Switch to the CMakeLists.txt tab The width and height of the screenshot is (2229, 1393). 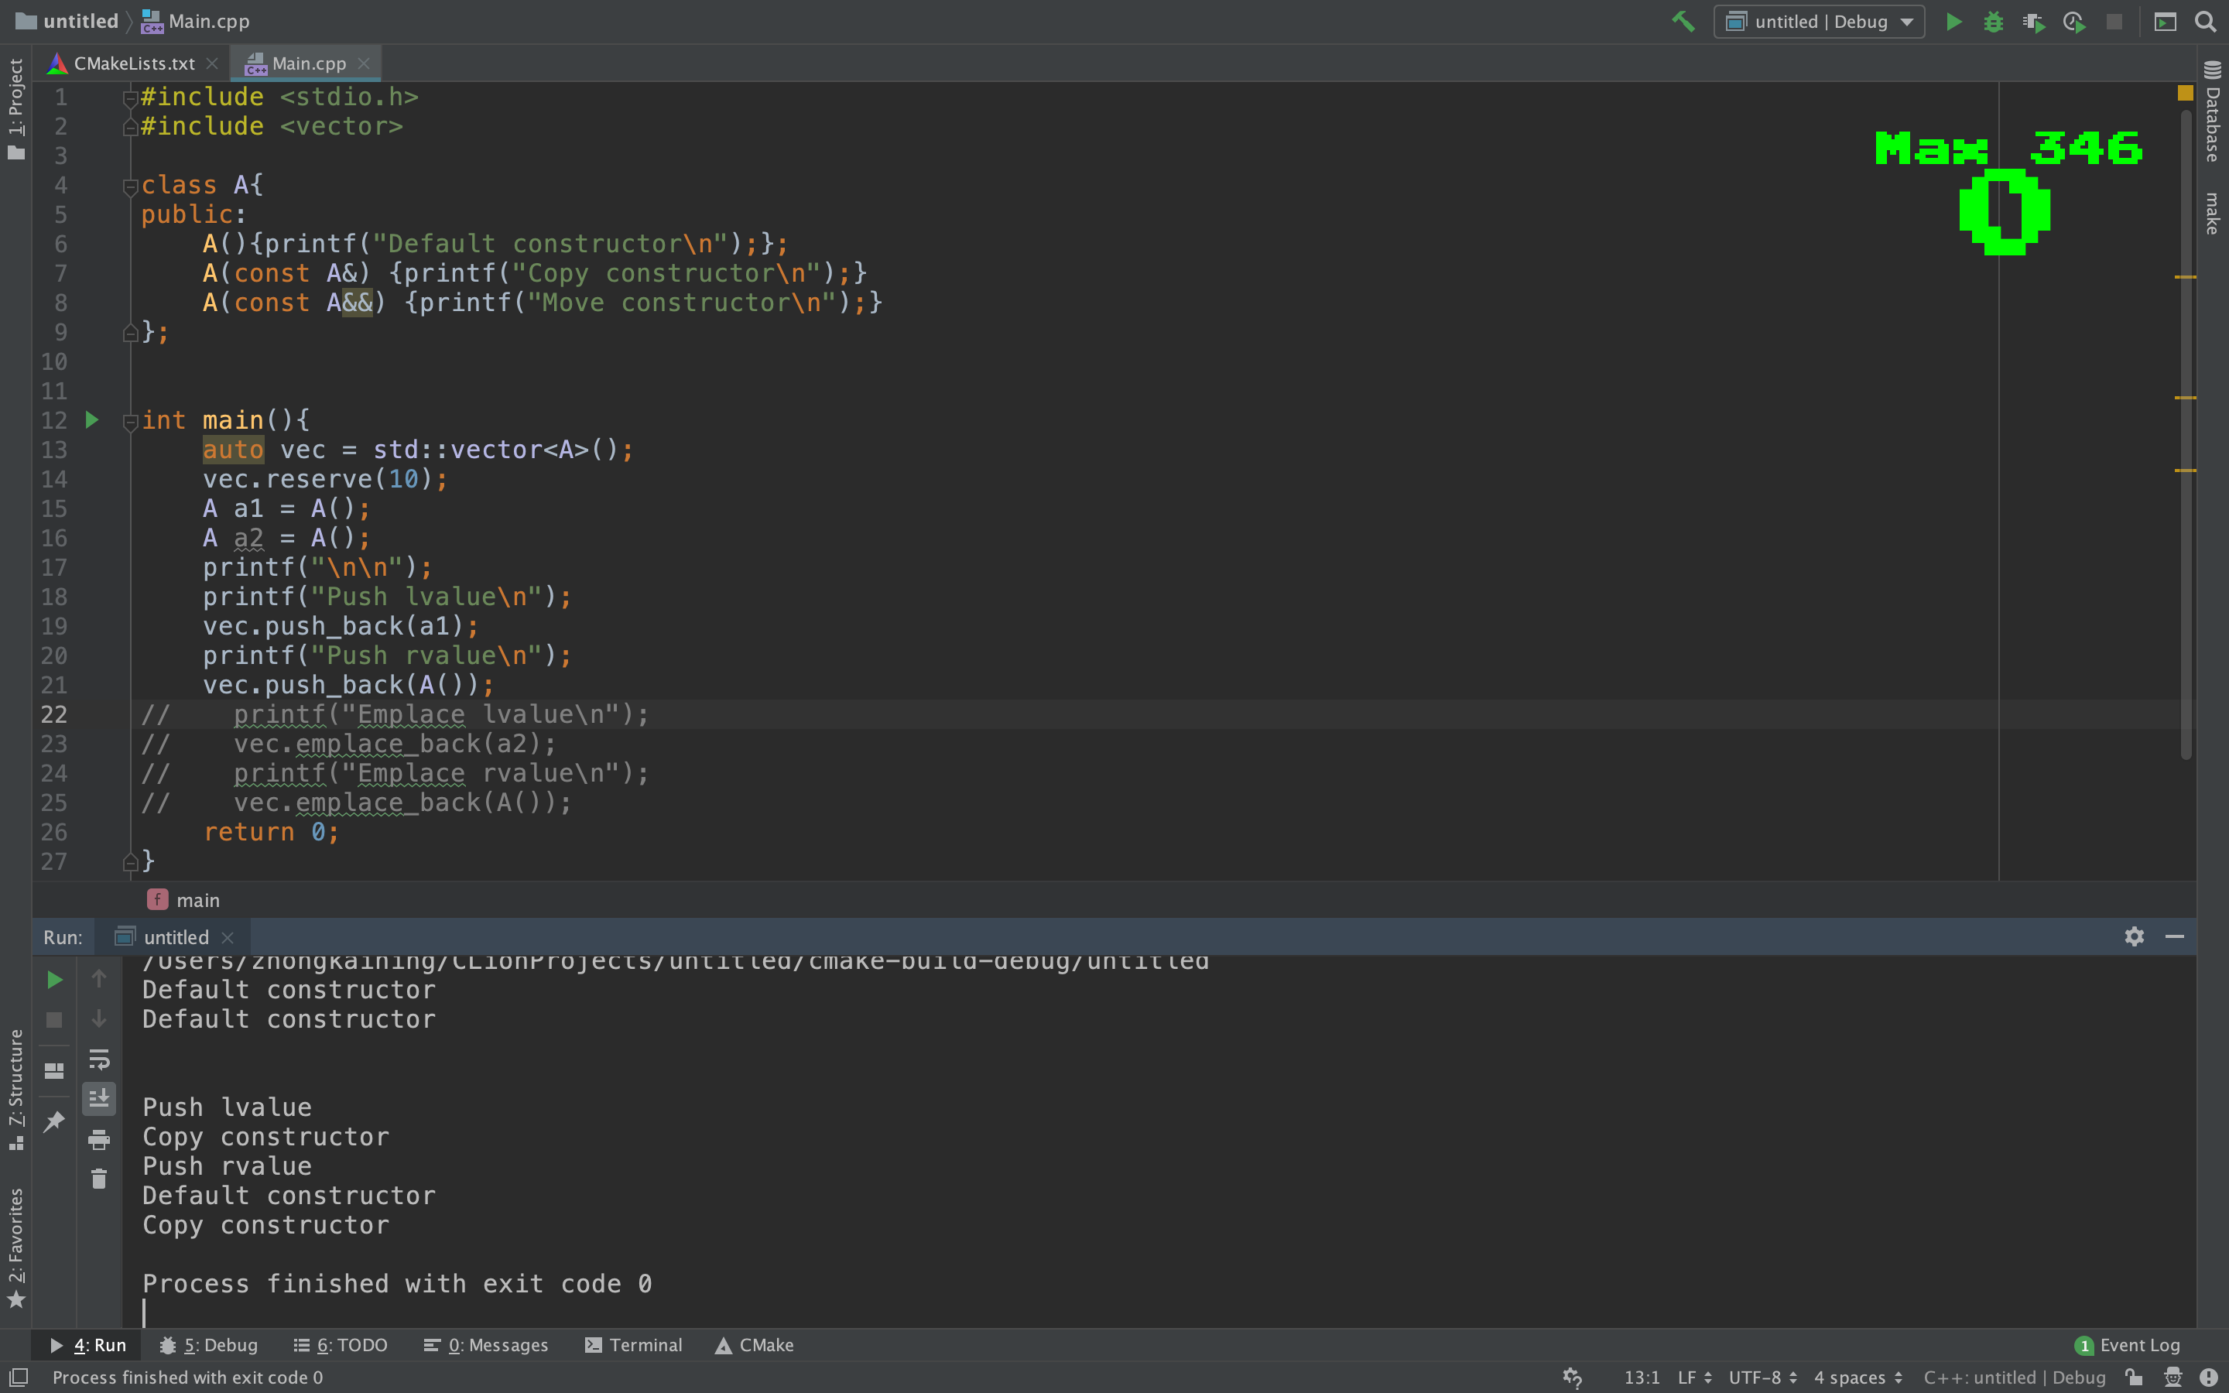click(135, 63)
